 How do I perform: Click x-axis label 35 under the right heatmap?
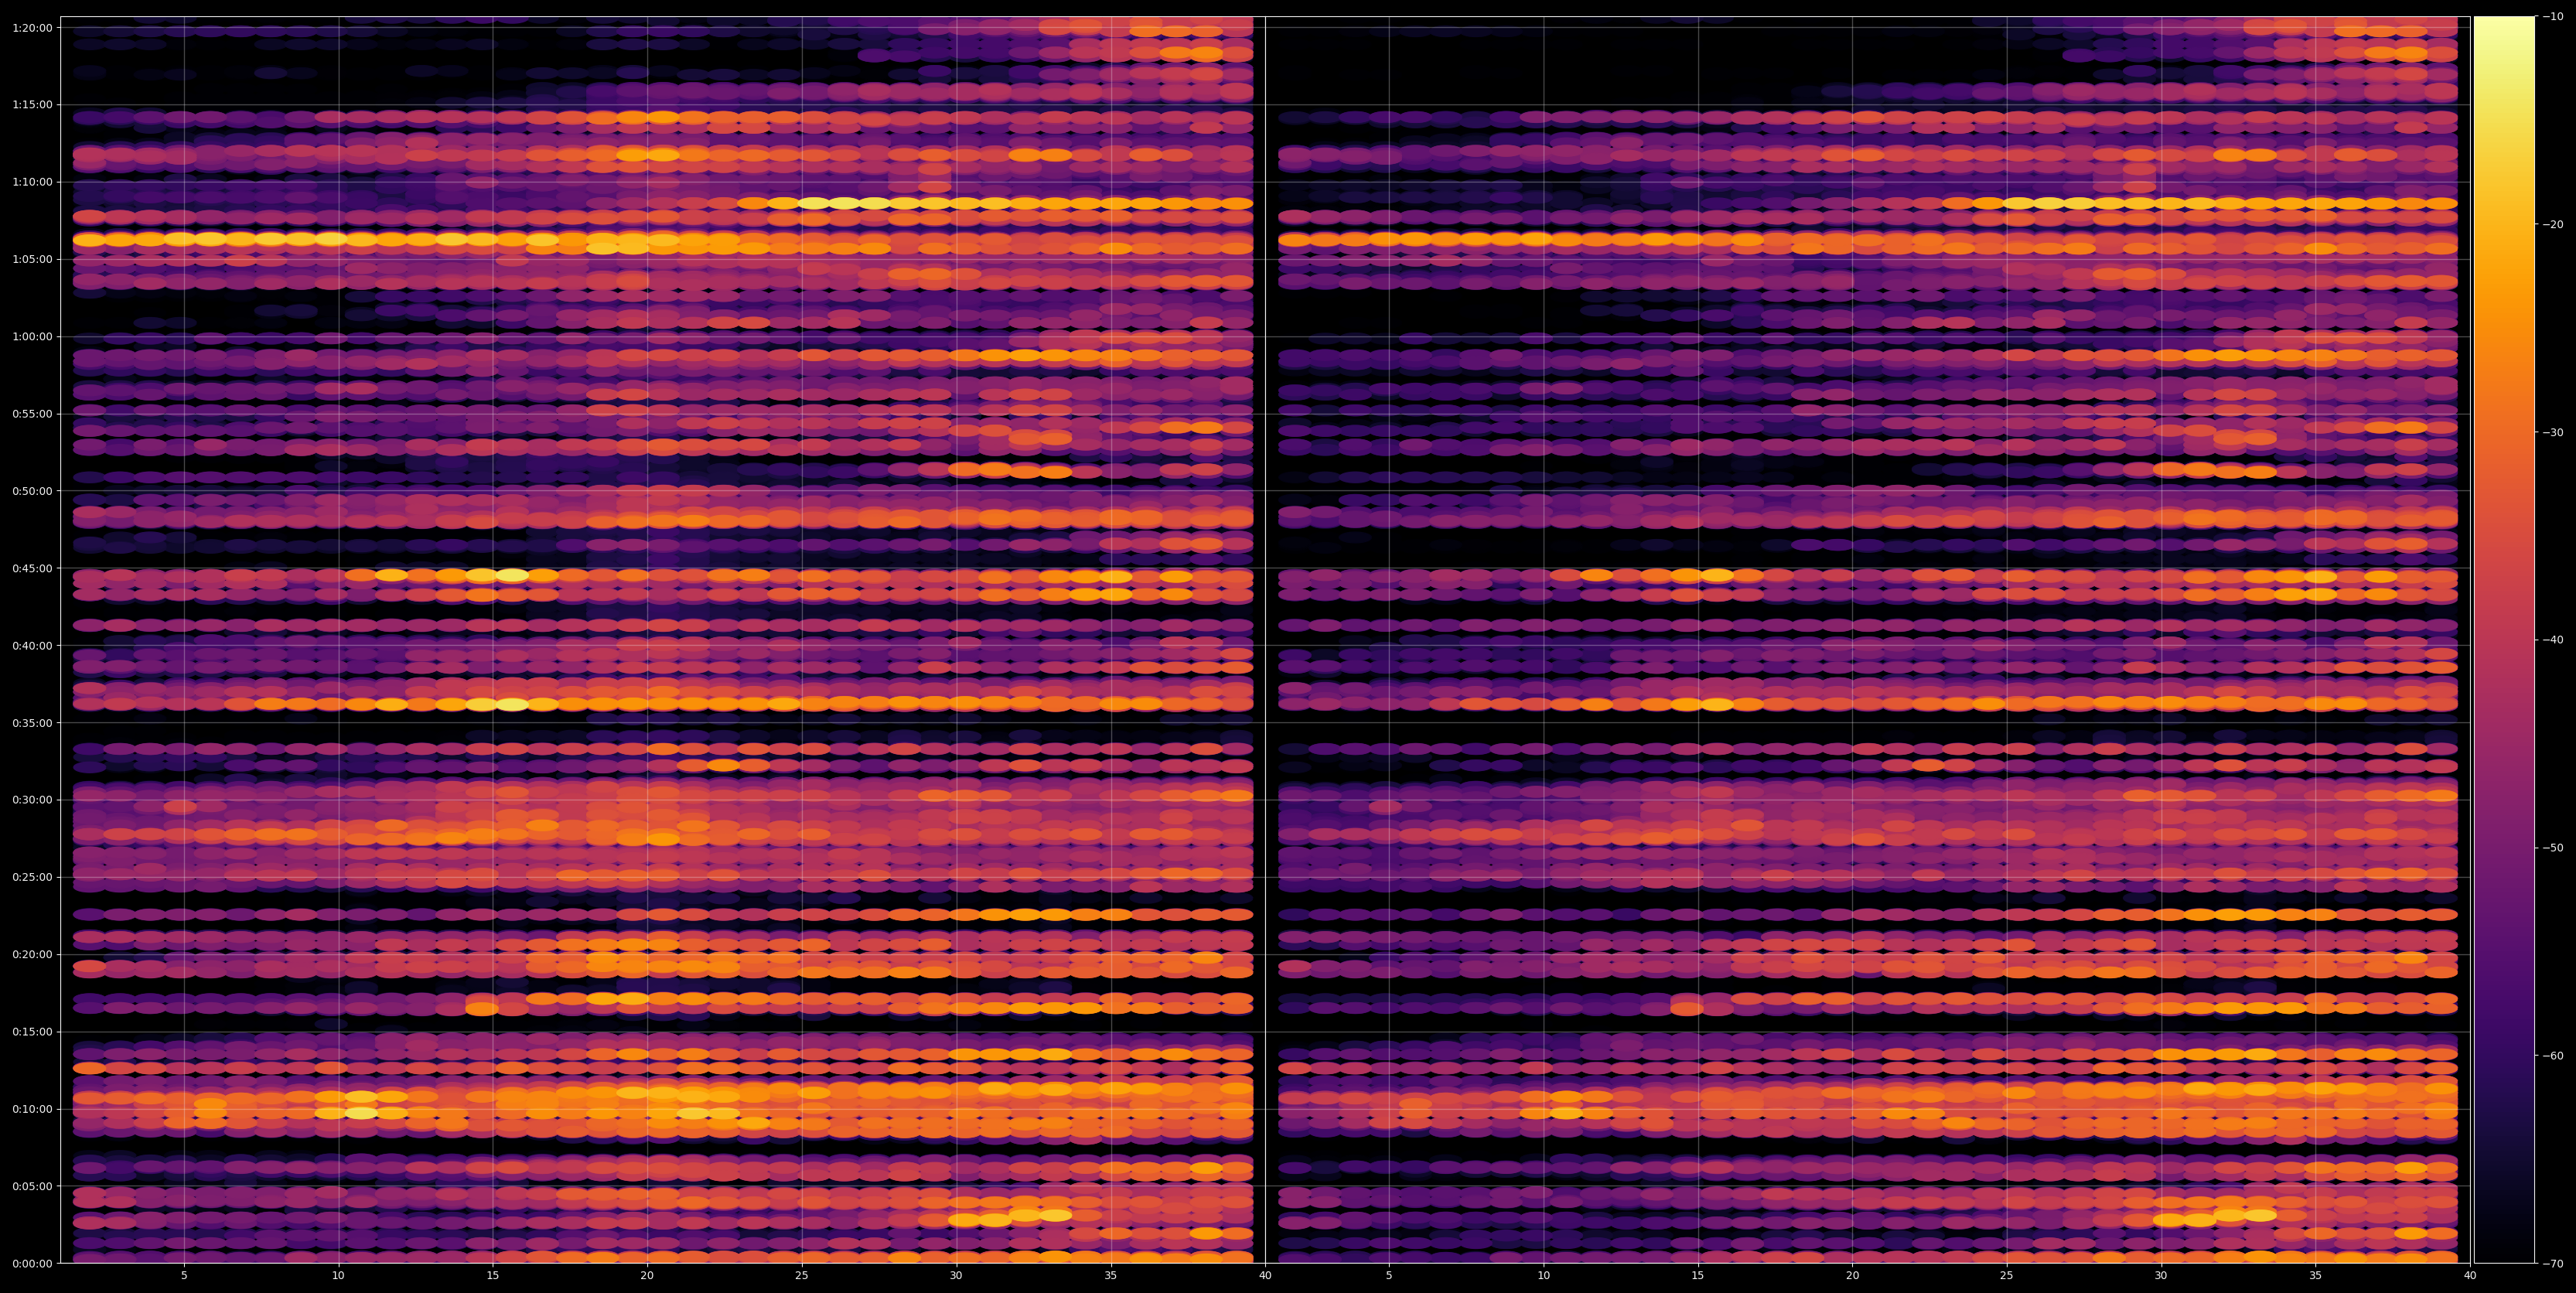click(2316, 1275)
